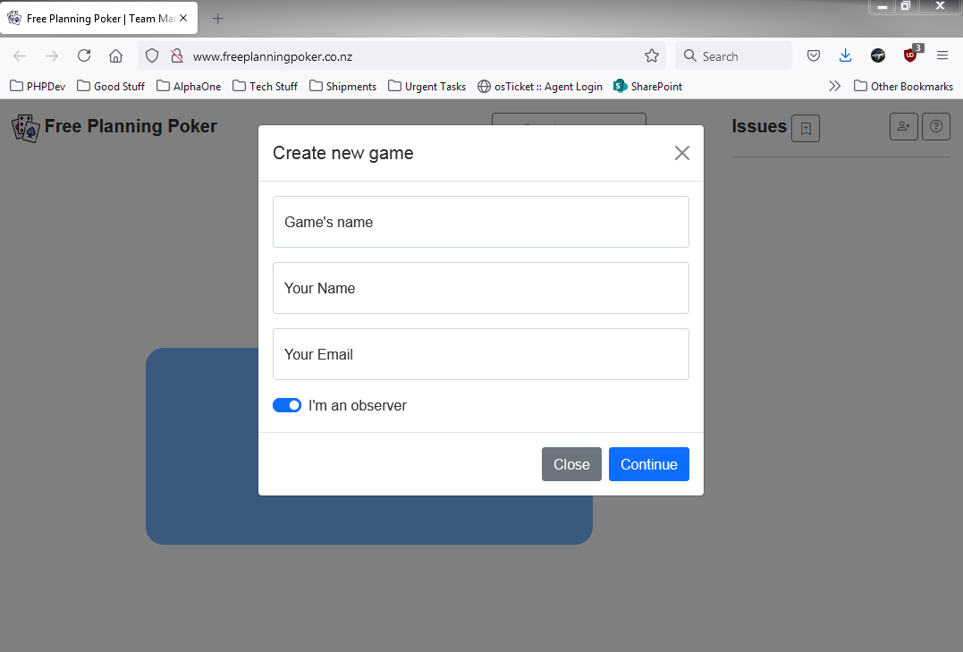
Task: Click the browser Search box
Action: [734, 56]
